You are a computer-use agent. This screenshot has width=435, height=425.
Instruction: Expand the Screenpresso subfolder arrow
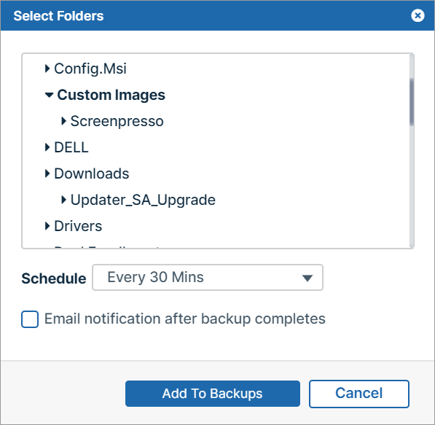point(64,121)
